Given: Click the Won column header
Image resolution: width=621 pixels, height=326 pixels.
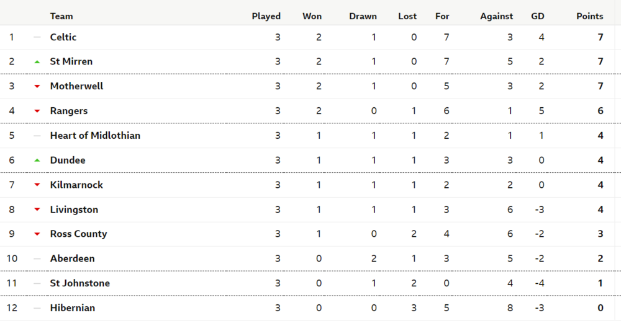Looking at the screenshot, I should click(x=312, y=16).
